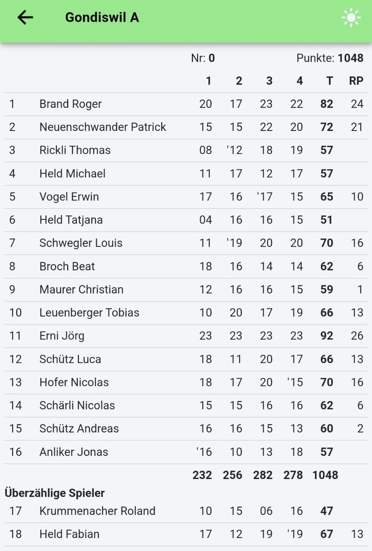
Task: Select the Neuenschwander Patrick row
Action: tap(103, 127)
